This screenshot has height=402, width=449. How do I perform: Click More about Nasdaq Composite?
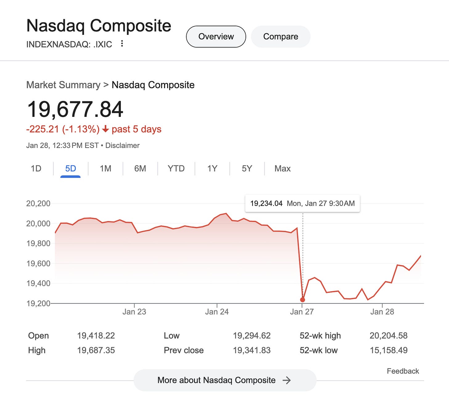pyautogui.click(x=216, y=380)
